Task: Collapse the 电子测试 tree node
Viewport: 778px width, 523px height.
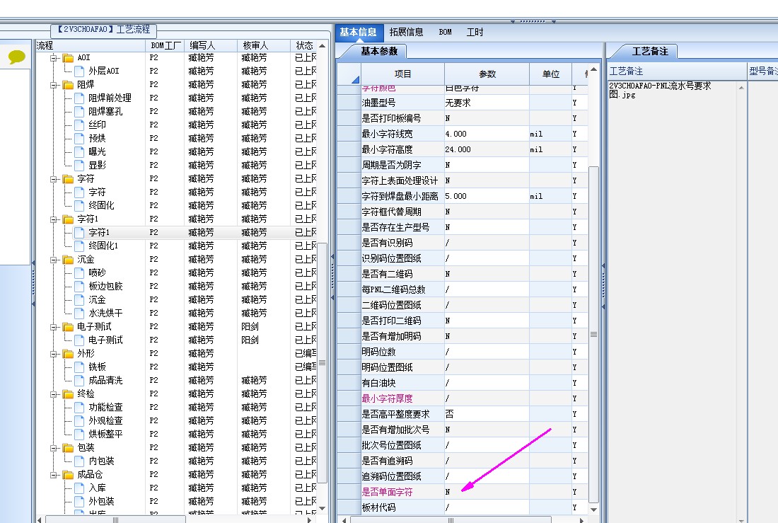Action: coord(54,327)
